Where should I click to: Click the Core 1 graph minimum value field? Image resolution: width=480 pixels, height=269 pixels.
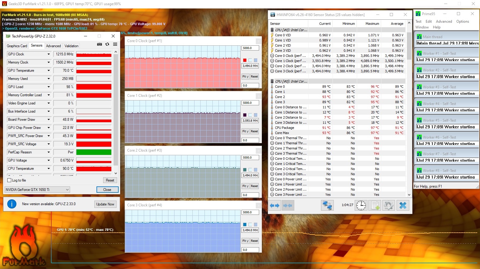(250, 140)
